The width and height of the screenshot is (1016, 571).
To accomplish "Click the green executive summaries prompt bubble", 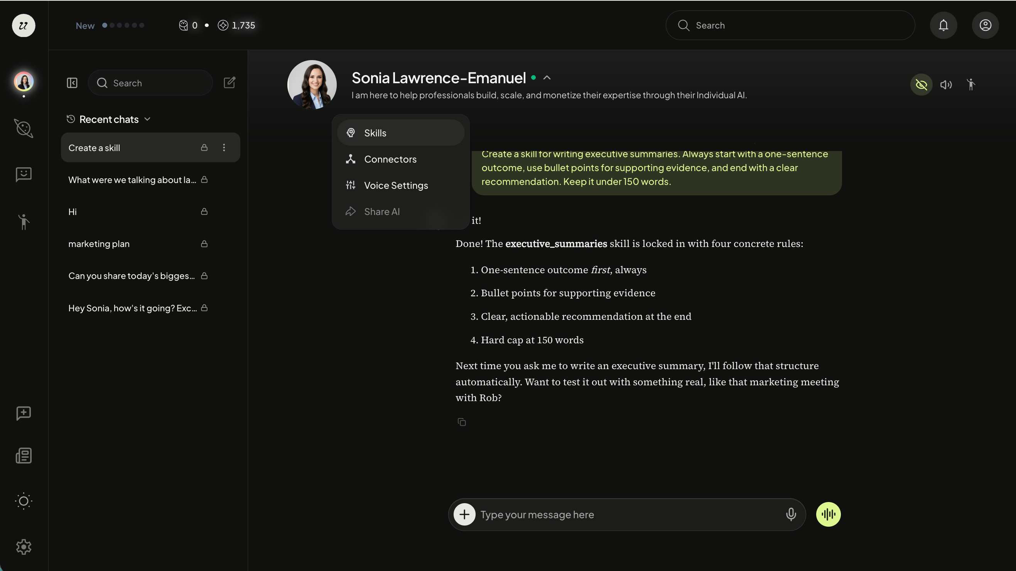I will coord(657,172).
